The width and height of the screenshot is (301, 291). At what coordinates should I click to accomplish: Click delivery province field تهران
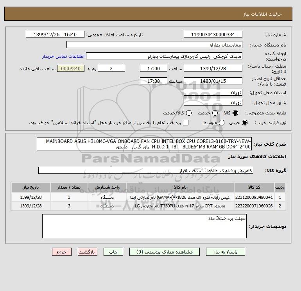213,93
